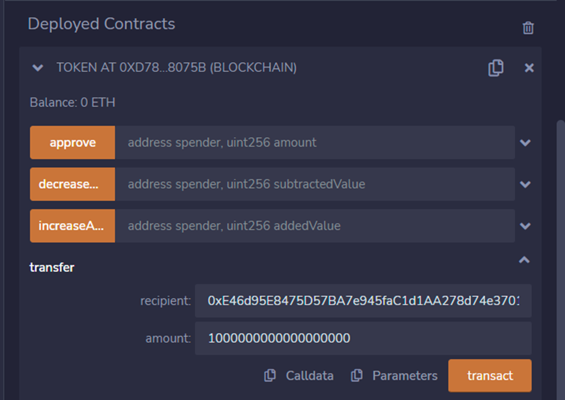
Task: Click the addedValue input field
Action: tap(315, 226)
